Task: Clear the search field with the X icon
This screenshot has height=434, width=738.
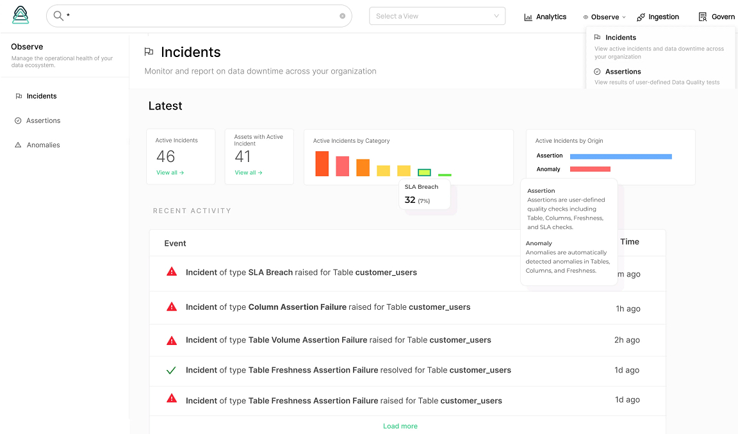Action: point(342,16)
